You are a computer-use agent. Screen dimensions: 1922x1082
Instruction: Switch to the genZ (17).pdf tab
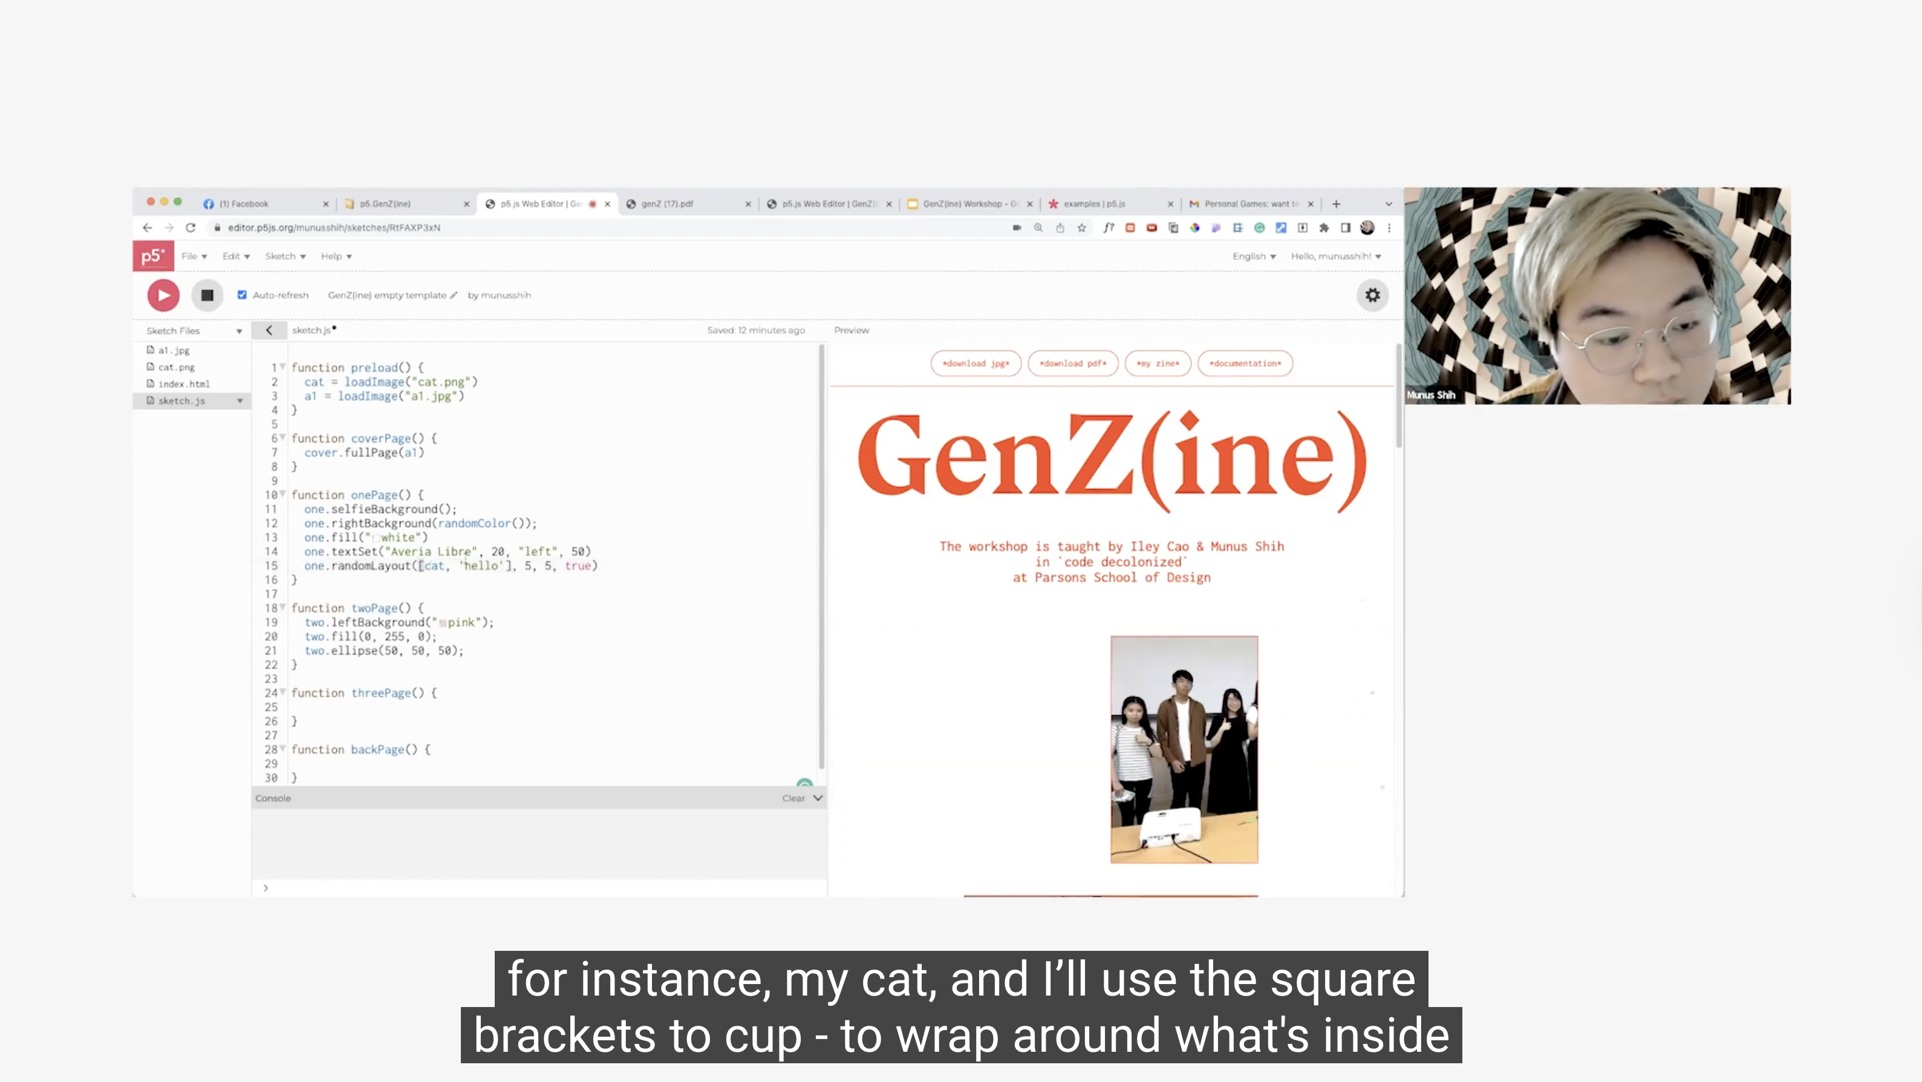point(668,204)
